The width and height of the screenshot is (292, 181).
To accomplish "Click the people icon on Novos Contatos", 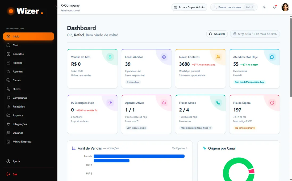I will [218, 57].
